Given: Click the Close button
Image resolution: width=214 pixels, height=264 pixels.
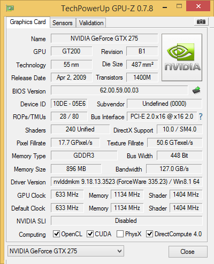Looking at the screenshot, I should (188, 252).
